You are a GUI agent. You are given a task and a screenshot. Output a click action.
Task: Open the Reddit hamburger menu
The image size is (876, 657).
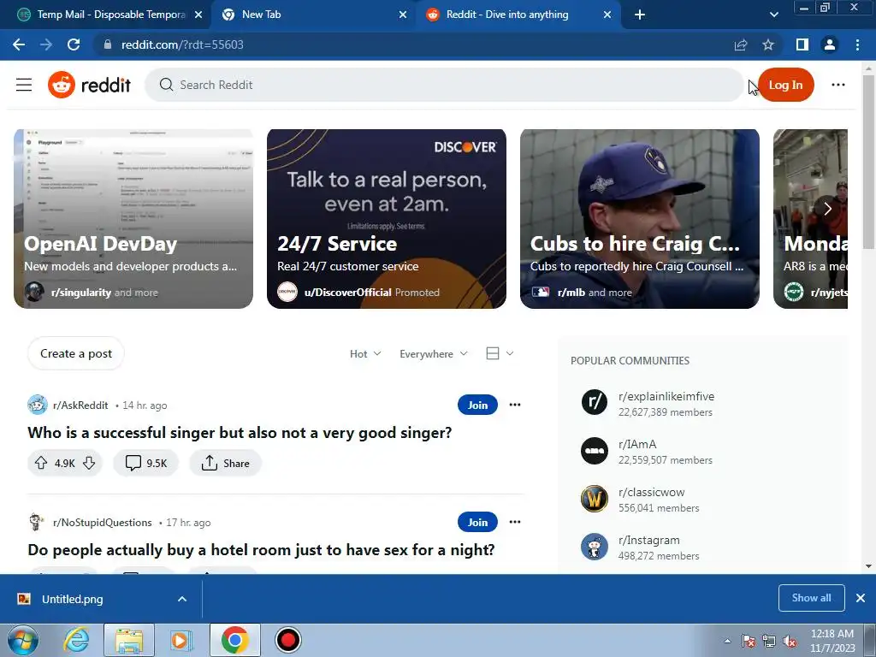(x=23, y=85)
